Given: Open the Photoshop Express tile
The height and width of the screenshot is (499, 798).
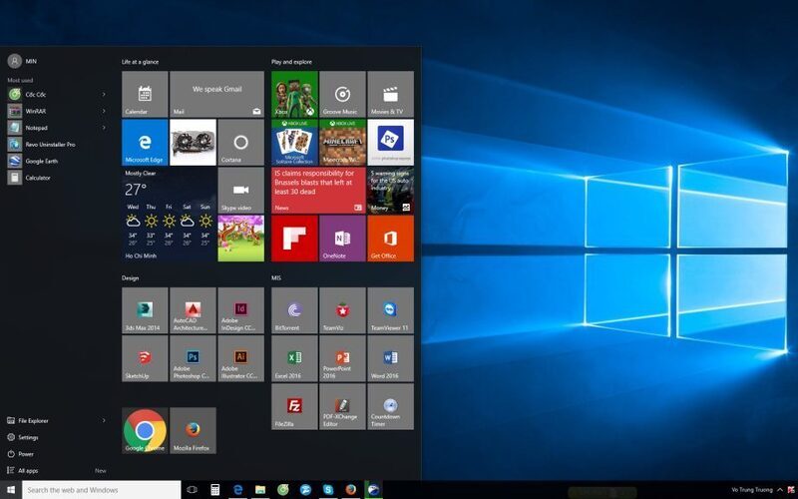Looking at the screenshot, I should click(390, 142).
